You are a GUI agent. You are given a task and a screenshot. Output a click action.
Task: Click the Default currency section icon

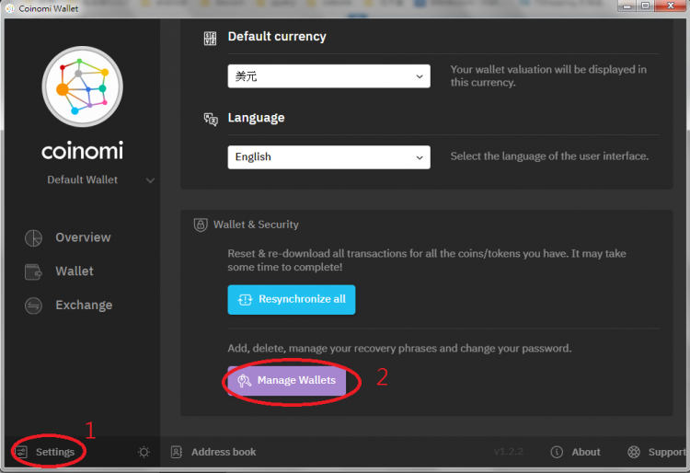point(210,39)
